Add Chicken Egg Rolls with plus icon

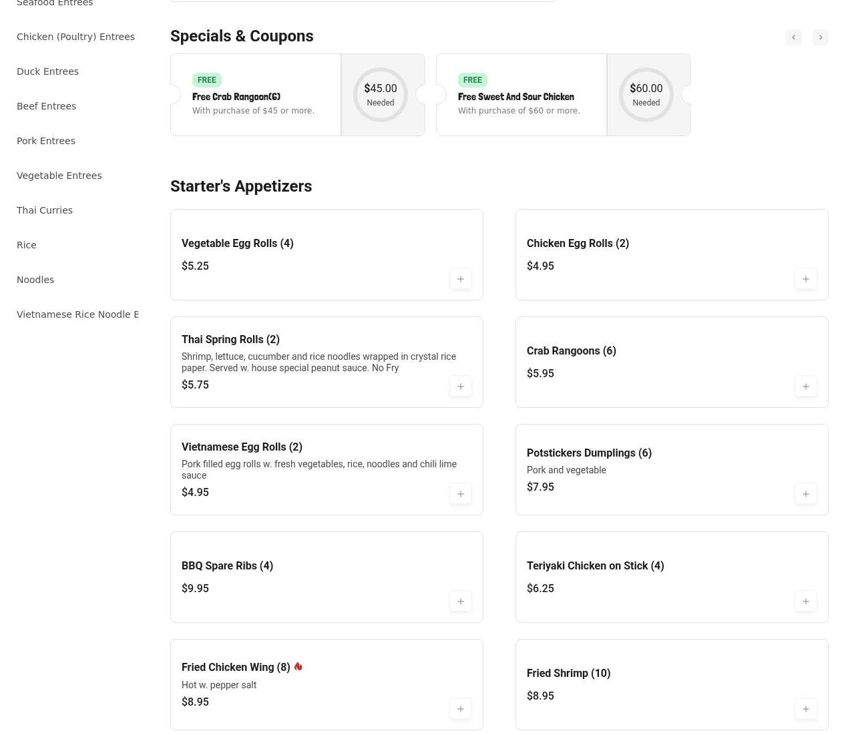805,279
